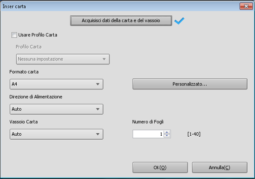
Task: Click the Formato carta label
Action: coord(24,72)
